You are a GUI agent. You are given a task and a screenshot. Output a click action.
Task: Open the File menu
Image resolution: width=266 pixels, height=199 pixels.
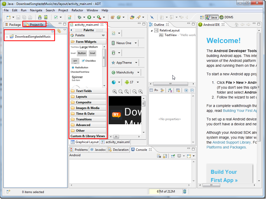(6, 10)
